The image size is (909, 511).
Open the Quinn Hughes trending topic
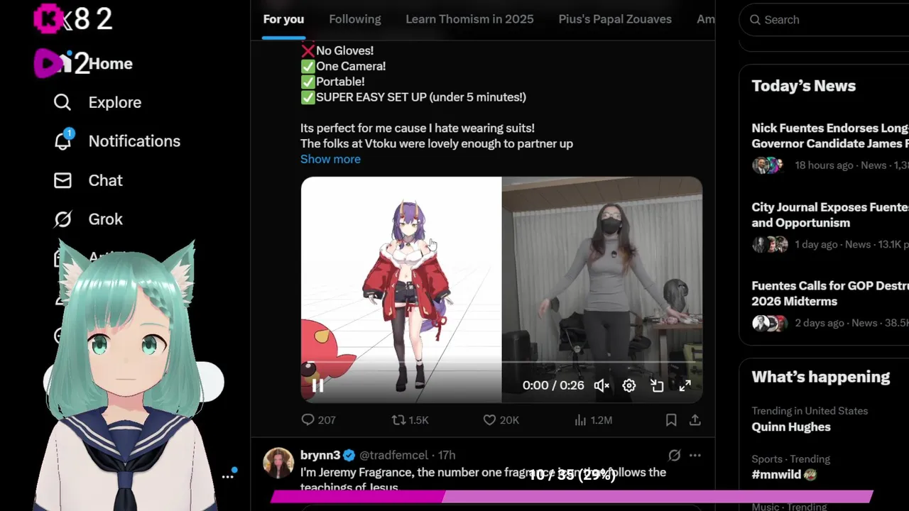coord(791,427)
